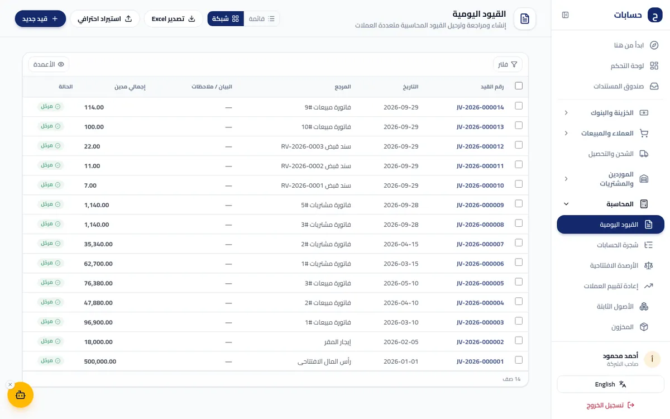Click the funnel icon in فلتر
Screen dimensions: 670x419
pos(514,65)
